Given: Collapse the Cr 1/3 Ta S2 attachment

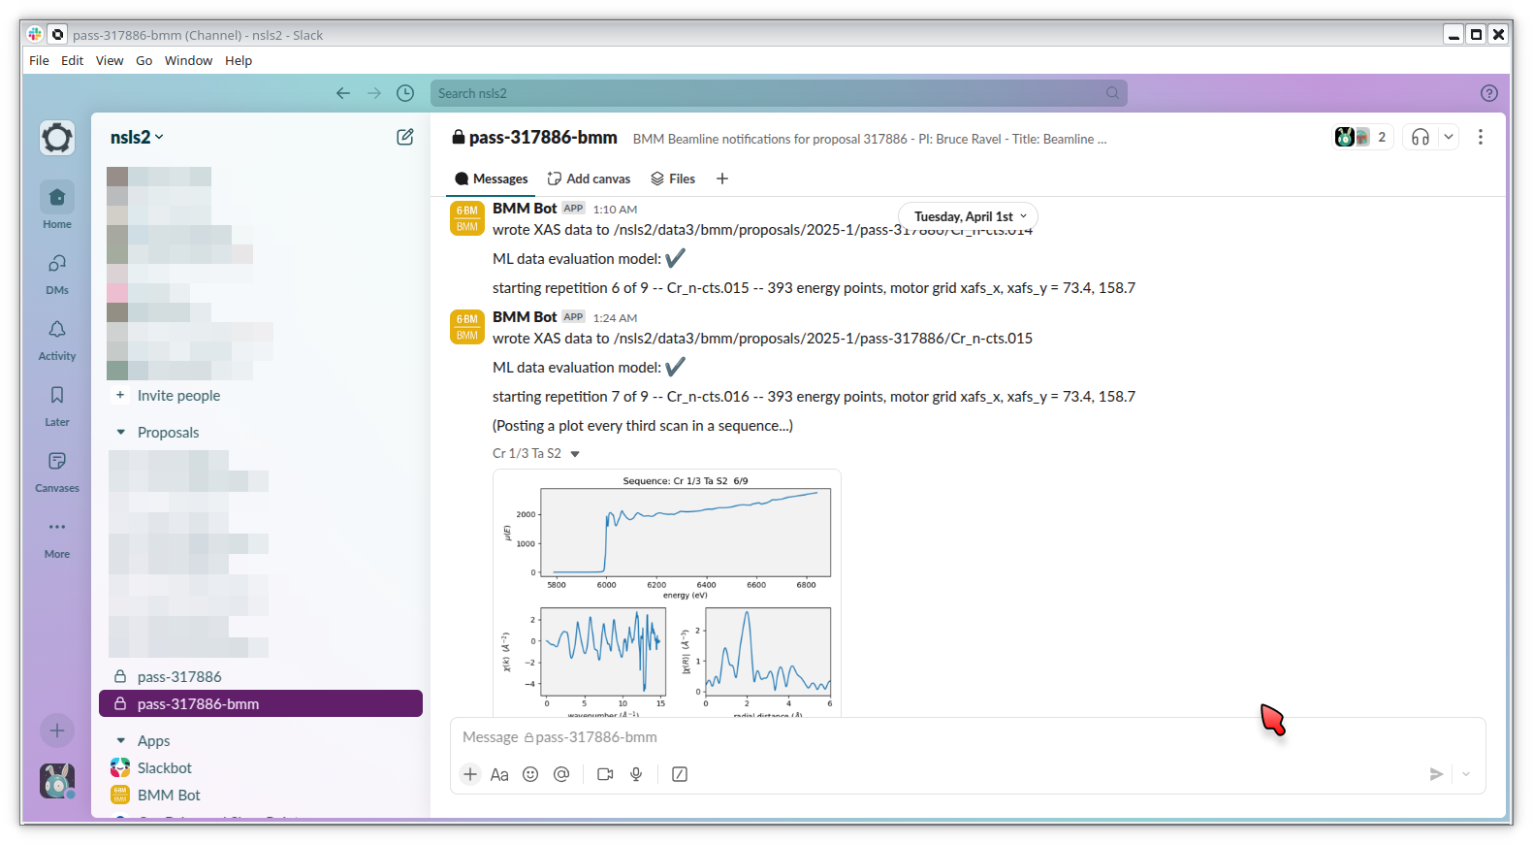Looking at the screenshot, I should coord(575,454).
